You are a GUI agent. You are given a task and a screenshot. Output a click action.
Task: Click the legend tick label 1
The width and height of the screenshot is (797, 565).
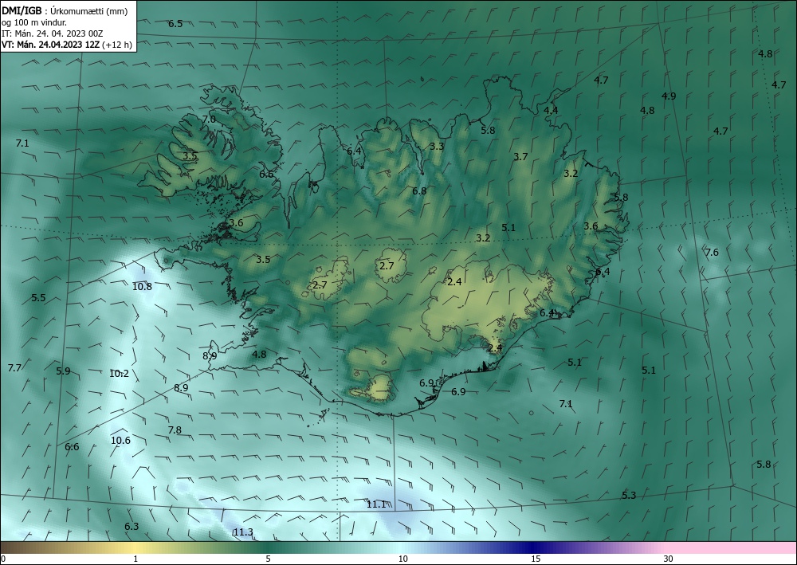[x=135, y=559]
